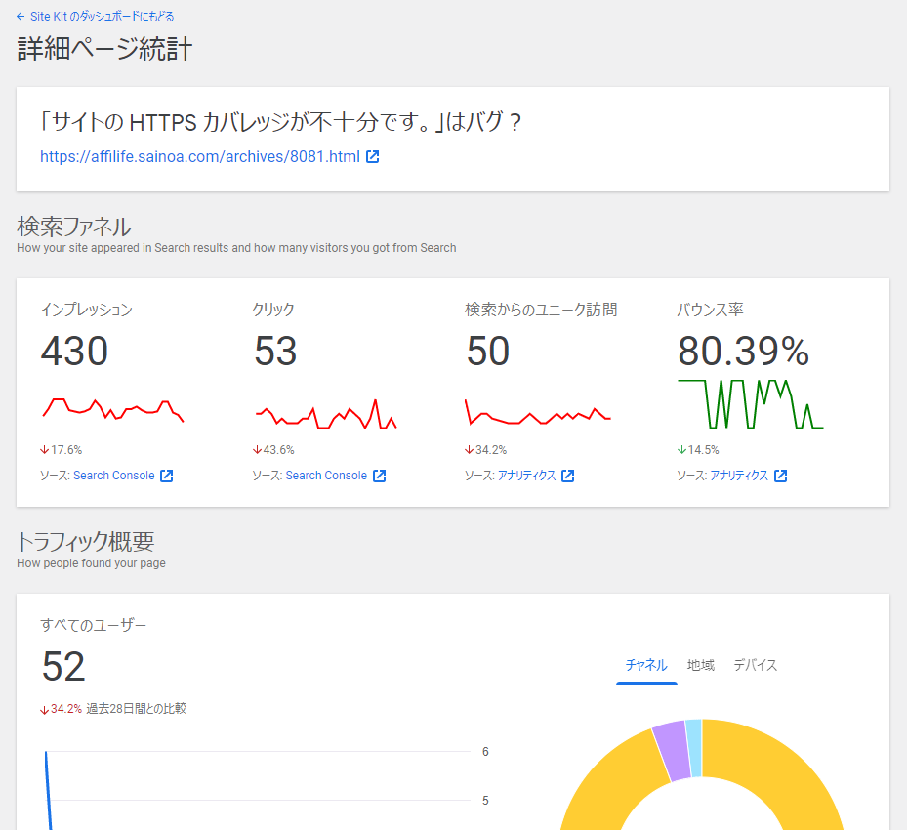The image size is (907, 830).
Task: Click the 検索ファネル section heading
Action: (74, 227)
